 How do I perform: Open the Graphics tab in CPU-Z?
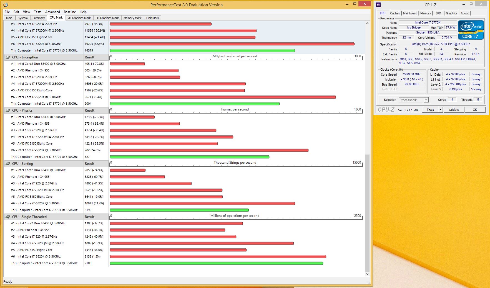451,13
